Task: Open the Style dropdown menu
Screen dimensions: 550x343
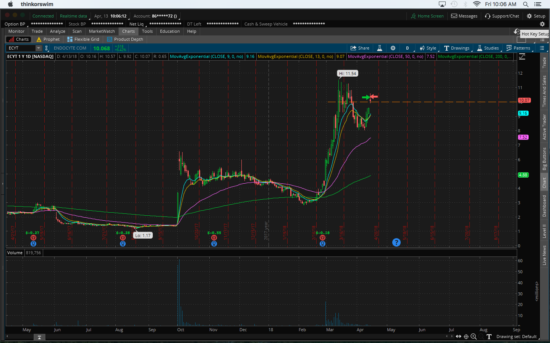Action: point(428,48)
